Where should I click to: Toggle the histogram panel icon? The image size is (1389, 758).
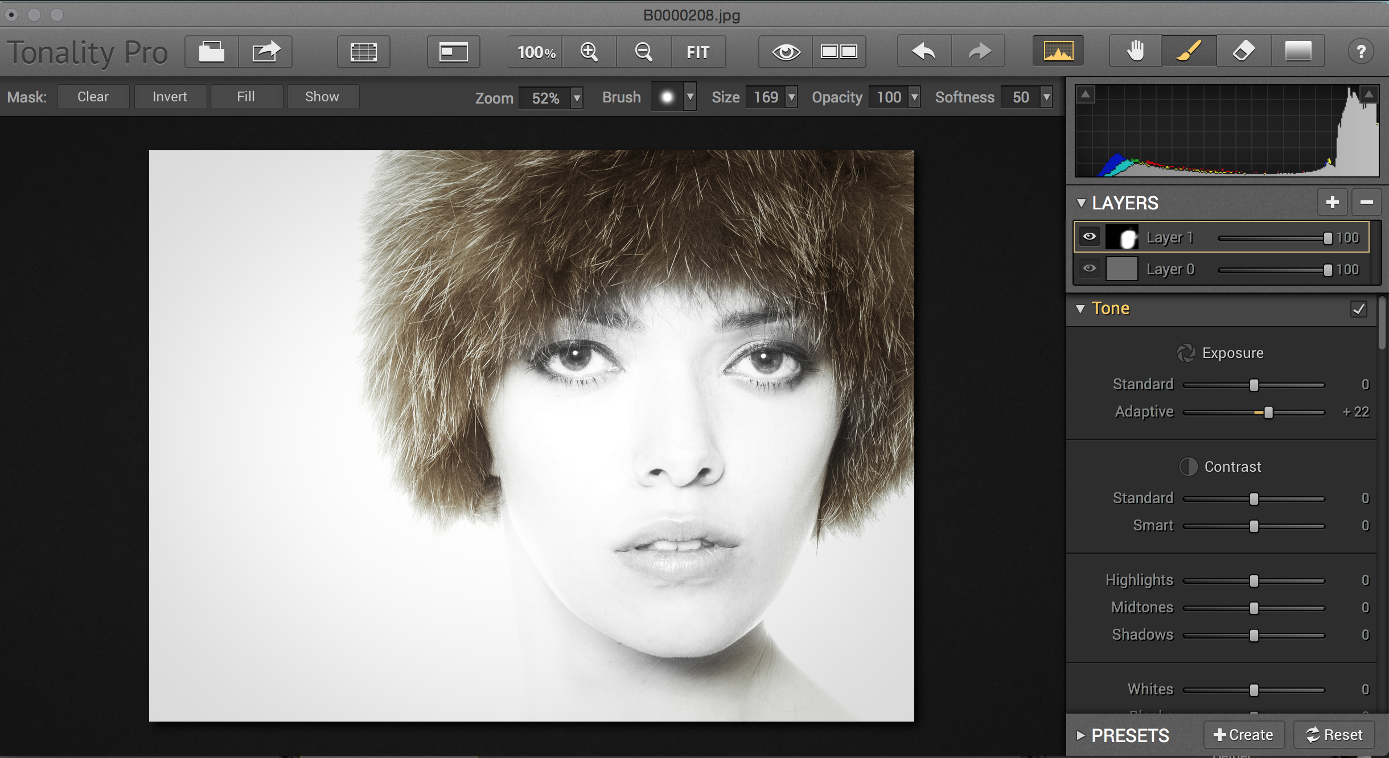(1058, 52)
